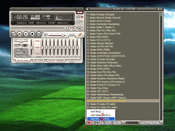The image size is (175, 131).
Task: Toggle the playlist with the PL button
Action: pos(74,29)
